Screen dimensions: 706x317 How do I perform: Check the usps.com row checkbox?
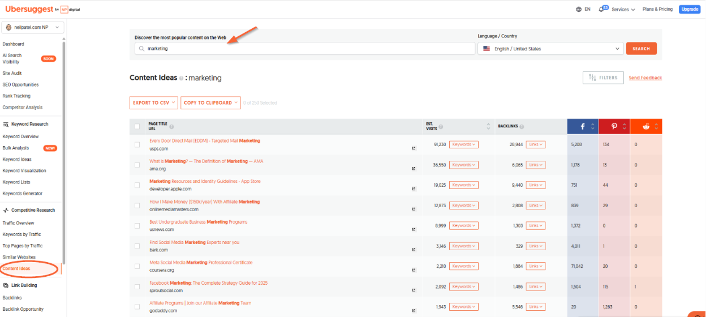click(137, 145)
